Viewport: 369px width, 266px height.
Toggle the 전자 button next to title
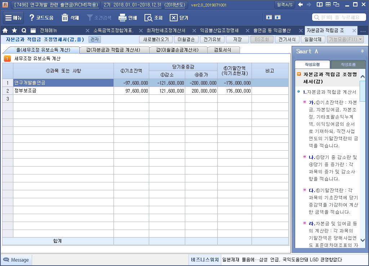coord(95,40)
